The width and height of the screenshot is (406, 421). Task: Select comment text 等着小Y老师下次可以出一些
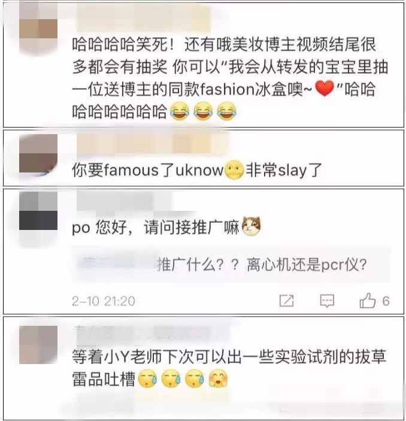pyautogui.click(x=165, y=356)
